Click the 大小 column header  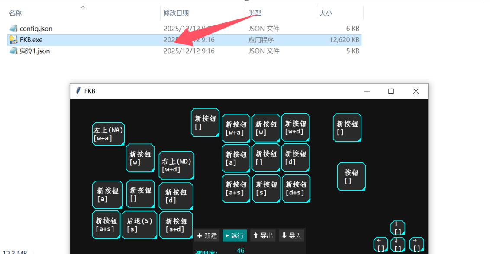pos(326,13)
